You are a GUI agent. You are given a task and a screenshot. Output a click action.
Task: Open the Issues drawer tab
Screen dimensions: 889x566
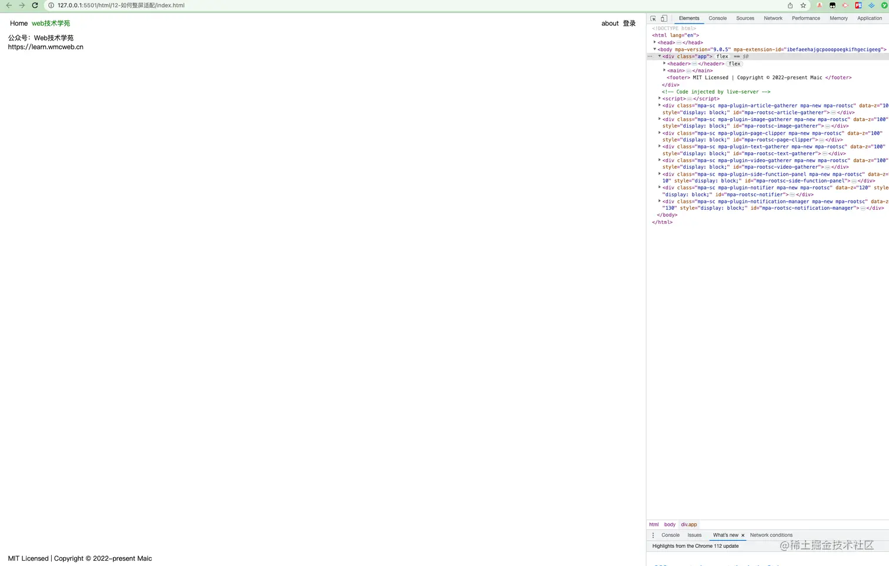tap(694, 535)
